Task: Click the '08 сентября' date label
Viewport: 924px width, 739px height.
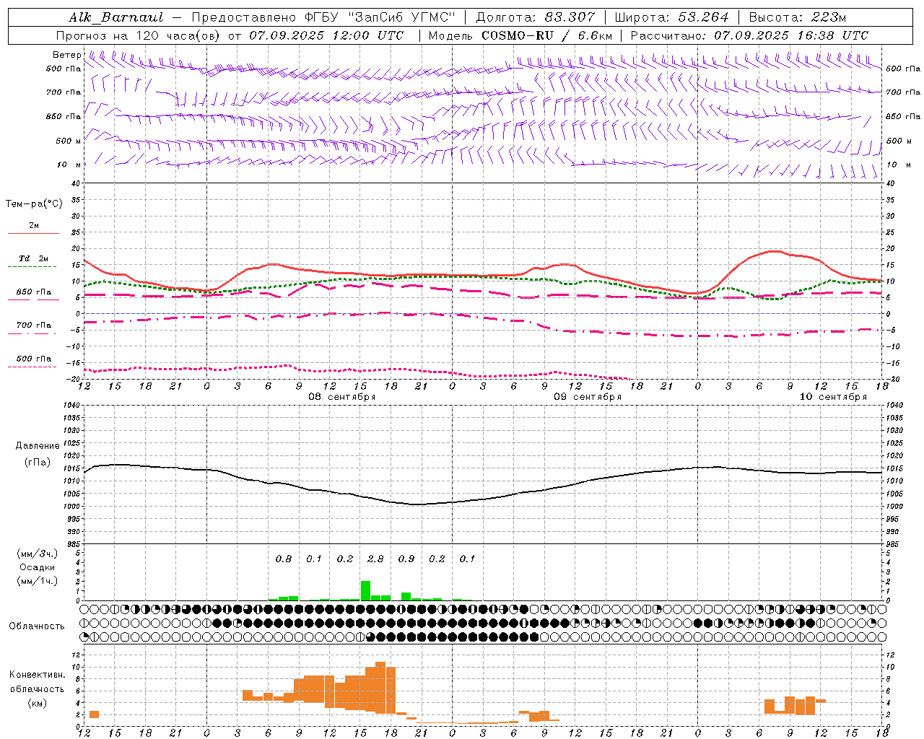Action: (x=342, y=397)
